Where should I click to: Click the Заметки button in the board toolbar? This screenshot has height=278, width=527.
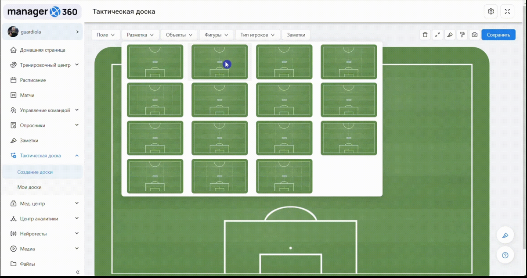[x=296, y=35]
